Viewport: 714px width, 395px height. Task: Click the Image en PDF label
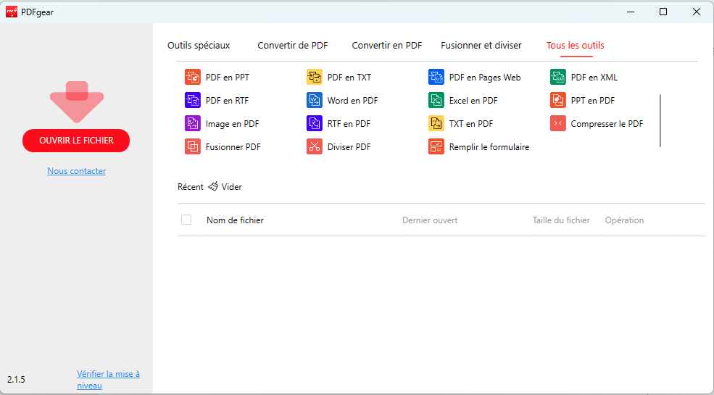click(232, 124)
